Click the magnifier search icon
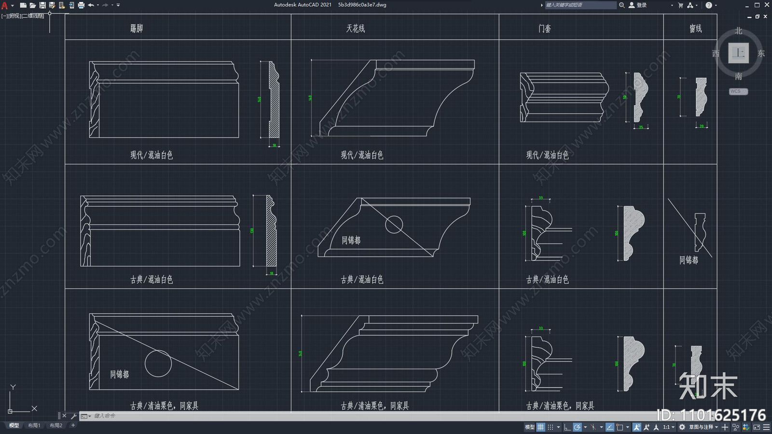The image size is (772, 434). pyautogui.click(x=622, y=5)
